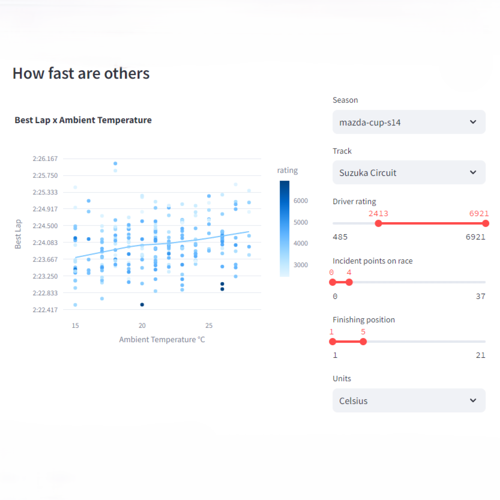Screen dimensions: 500x500
Task: Open the Track dropdown showing Suzuka Circuit
Action: pyautogui.click(x=408, y=173)
